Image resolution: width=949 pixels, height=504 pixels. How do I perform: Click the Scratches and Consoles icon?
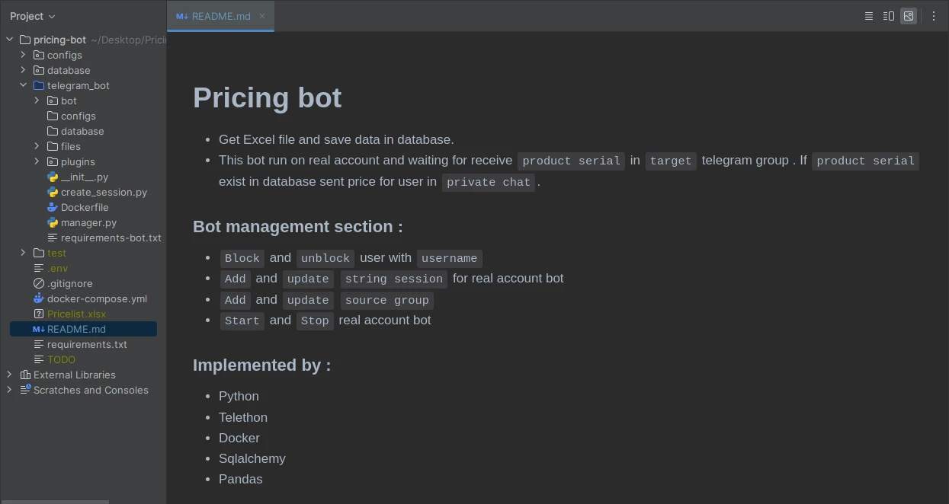[x=25, y=390]
